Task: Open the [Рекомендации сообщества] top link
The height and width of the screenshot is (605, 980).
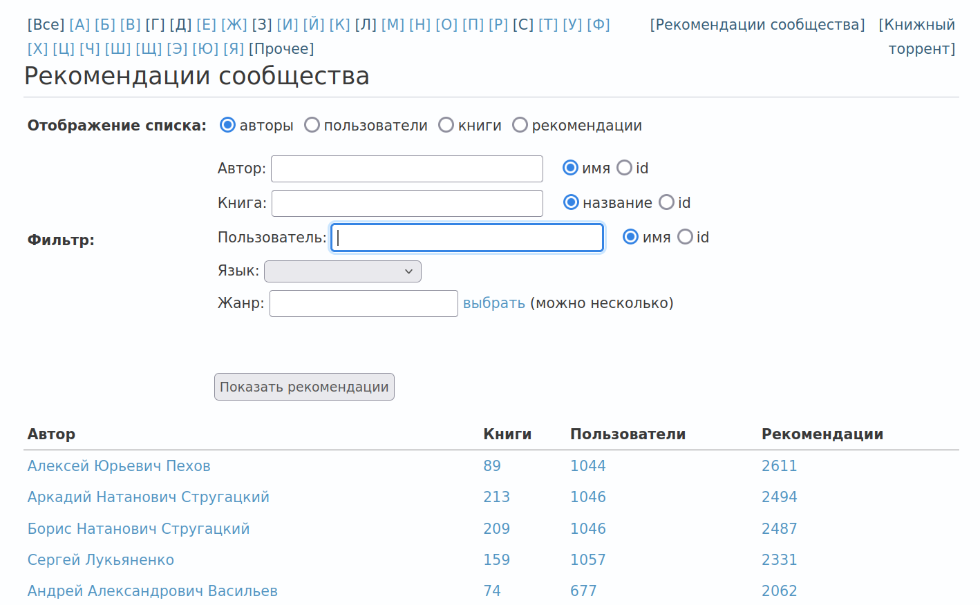Action: [757, 25]
